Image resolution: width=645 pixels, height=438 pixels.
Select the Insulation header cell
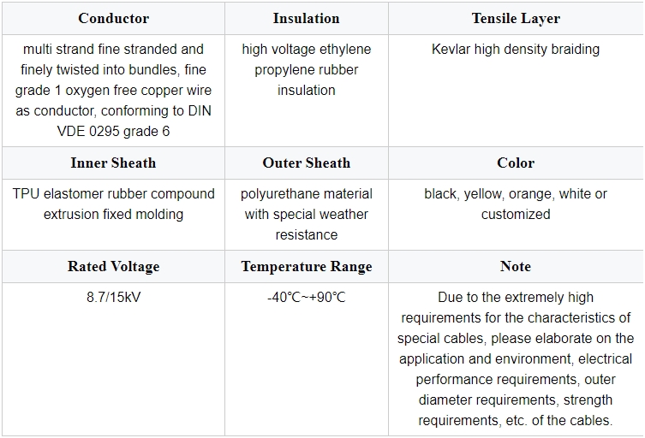coord(307,19)
